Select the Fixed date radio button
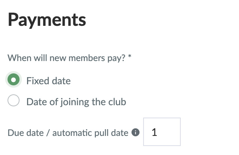Image resolution: width=239 pixels, height=155 pixels. [x=14, y=79]
